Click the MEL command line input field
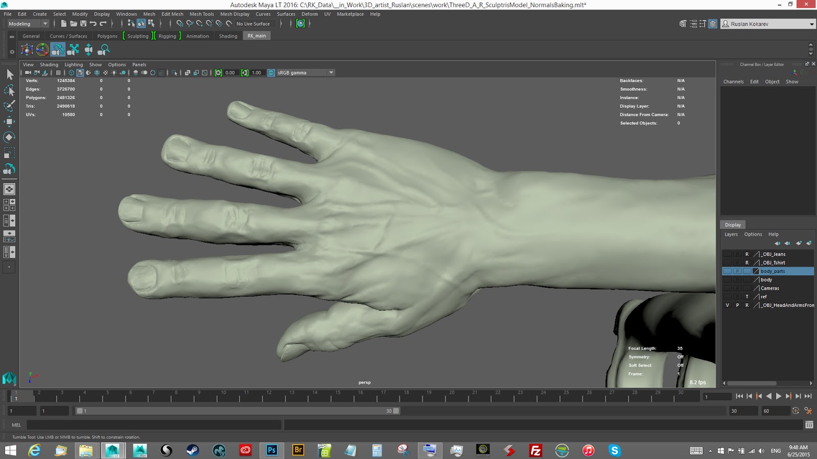 tap(154, 425)
